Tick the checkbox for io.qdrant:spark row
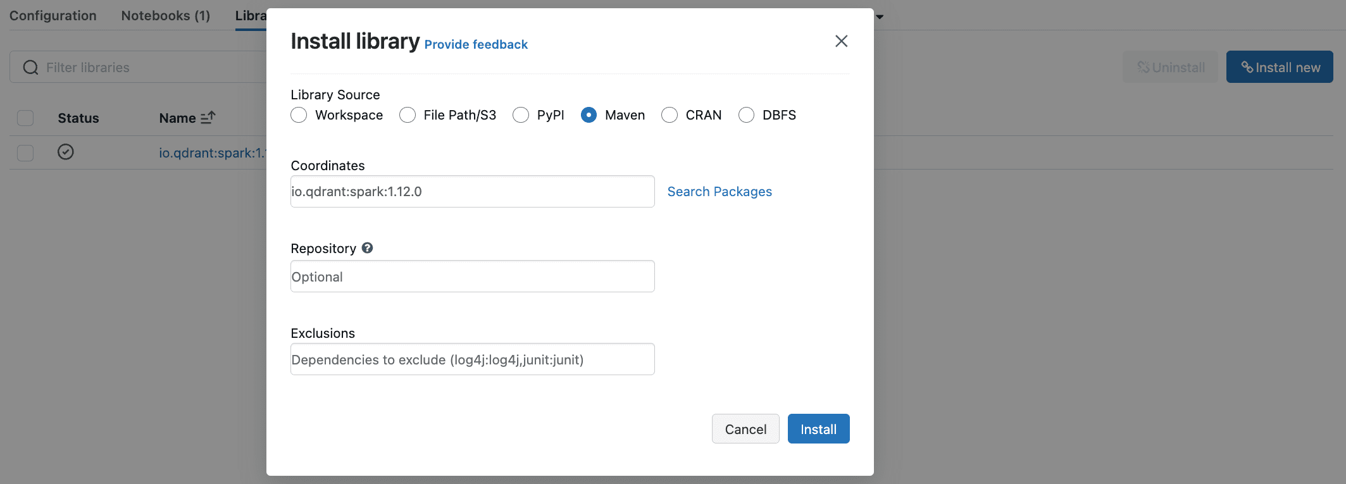This screenshot has height=484, width=1346. tap(25, 153)
